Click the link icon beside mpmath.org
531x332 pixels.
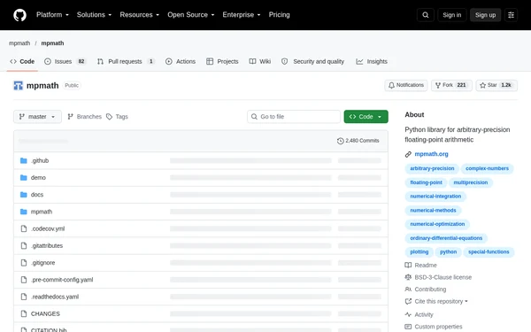click(408, 154)
